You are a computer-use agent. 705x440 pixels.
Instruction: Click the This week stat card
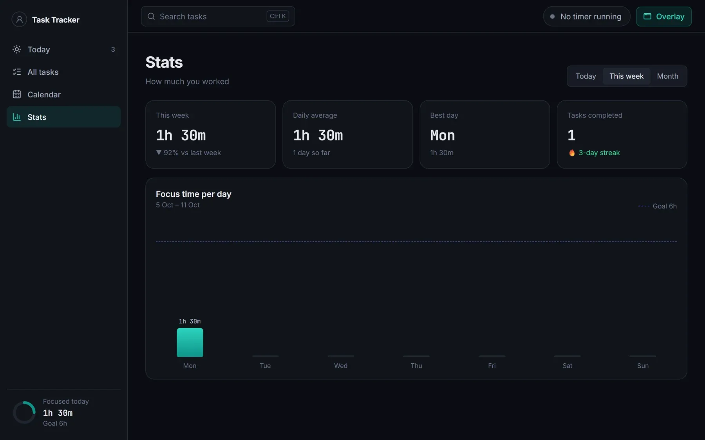[211, 135]
